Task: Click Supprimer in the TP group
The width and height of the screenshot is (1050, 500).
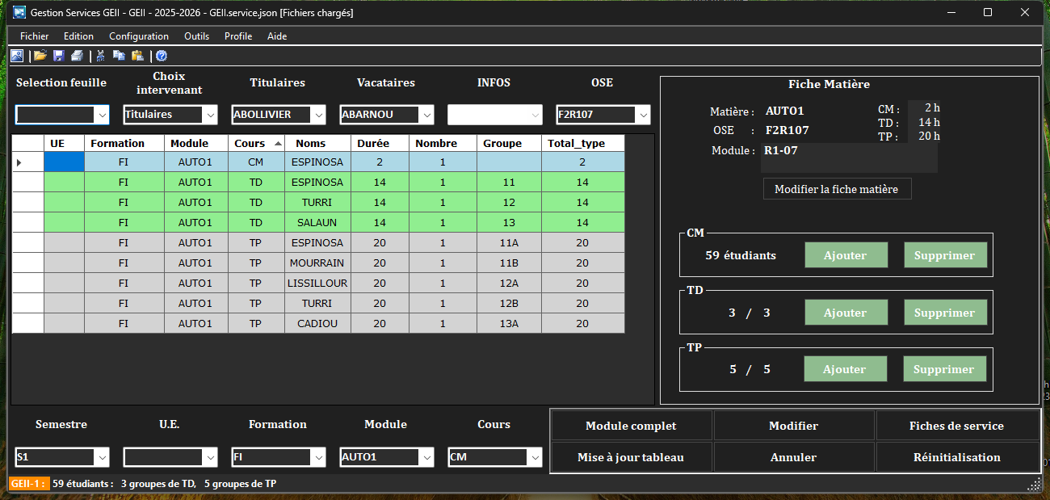Action: (944, 369)
